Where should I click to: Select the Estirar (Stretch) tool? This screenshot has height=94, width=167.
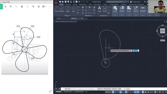point(83,13)
